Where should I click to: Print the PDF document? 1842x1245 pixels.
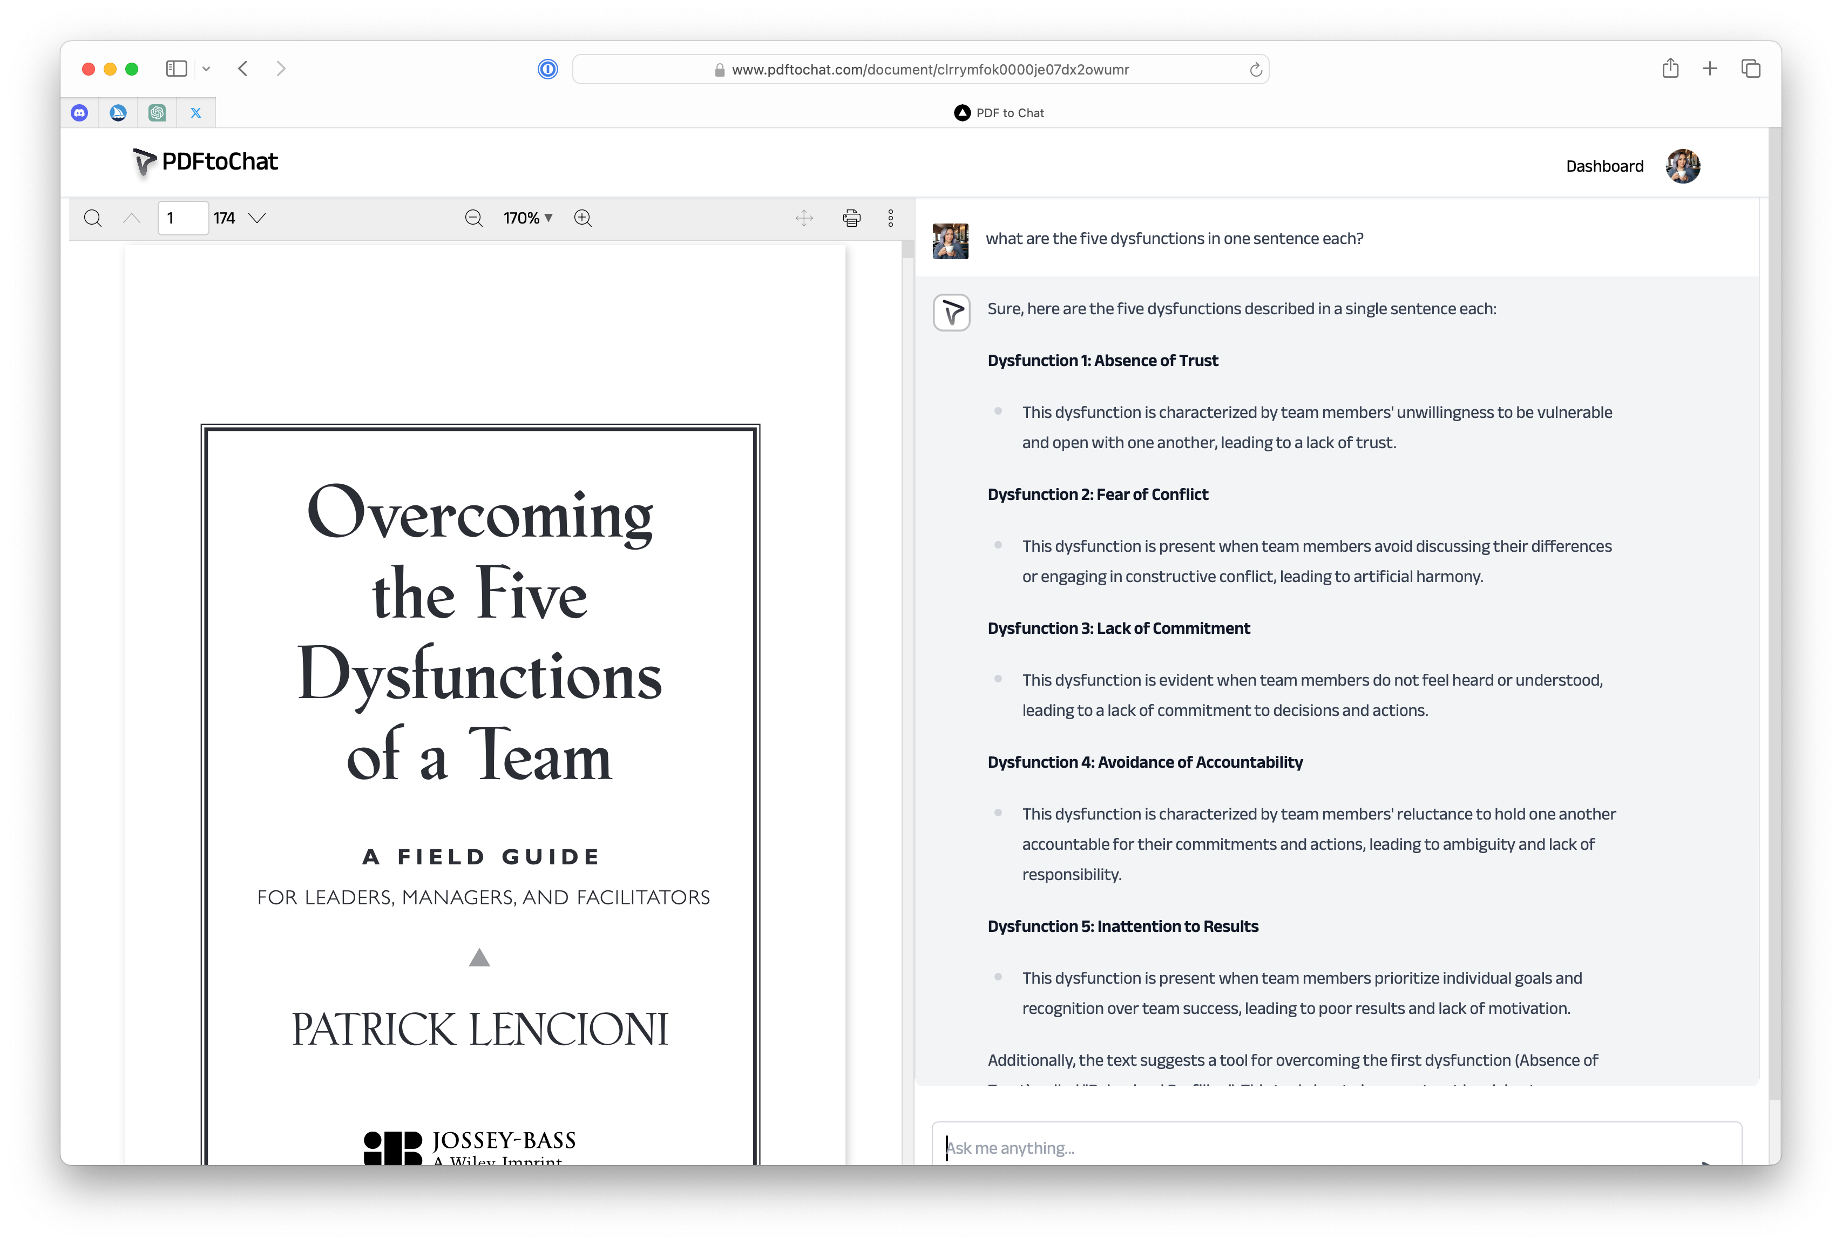851,218
